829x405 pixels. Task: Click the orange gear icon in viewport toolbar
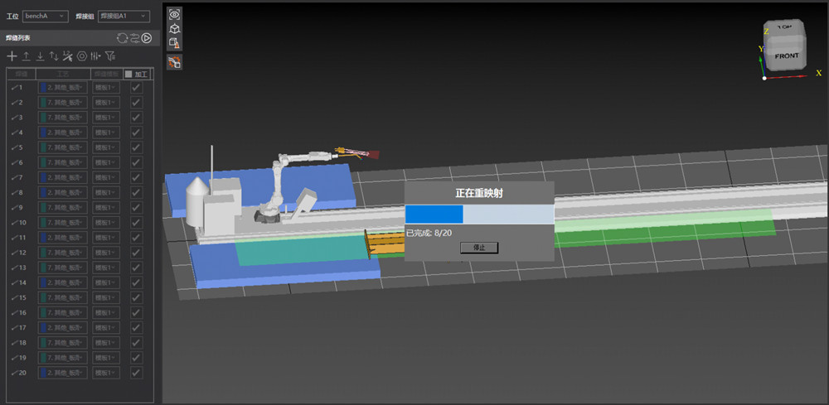(174, 61)
